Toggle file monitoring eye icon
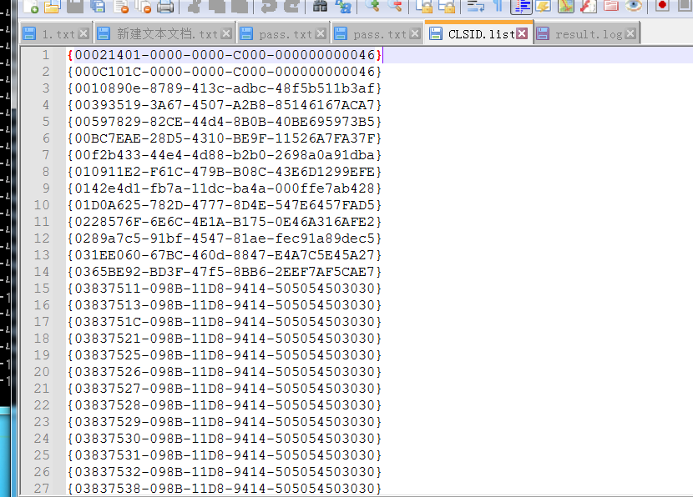The image size is (693, 497). [634, 6]
